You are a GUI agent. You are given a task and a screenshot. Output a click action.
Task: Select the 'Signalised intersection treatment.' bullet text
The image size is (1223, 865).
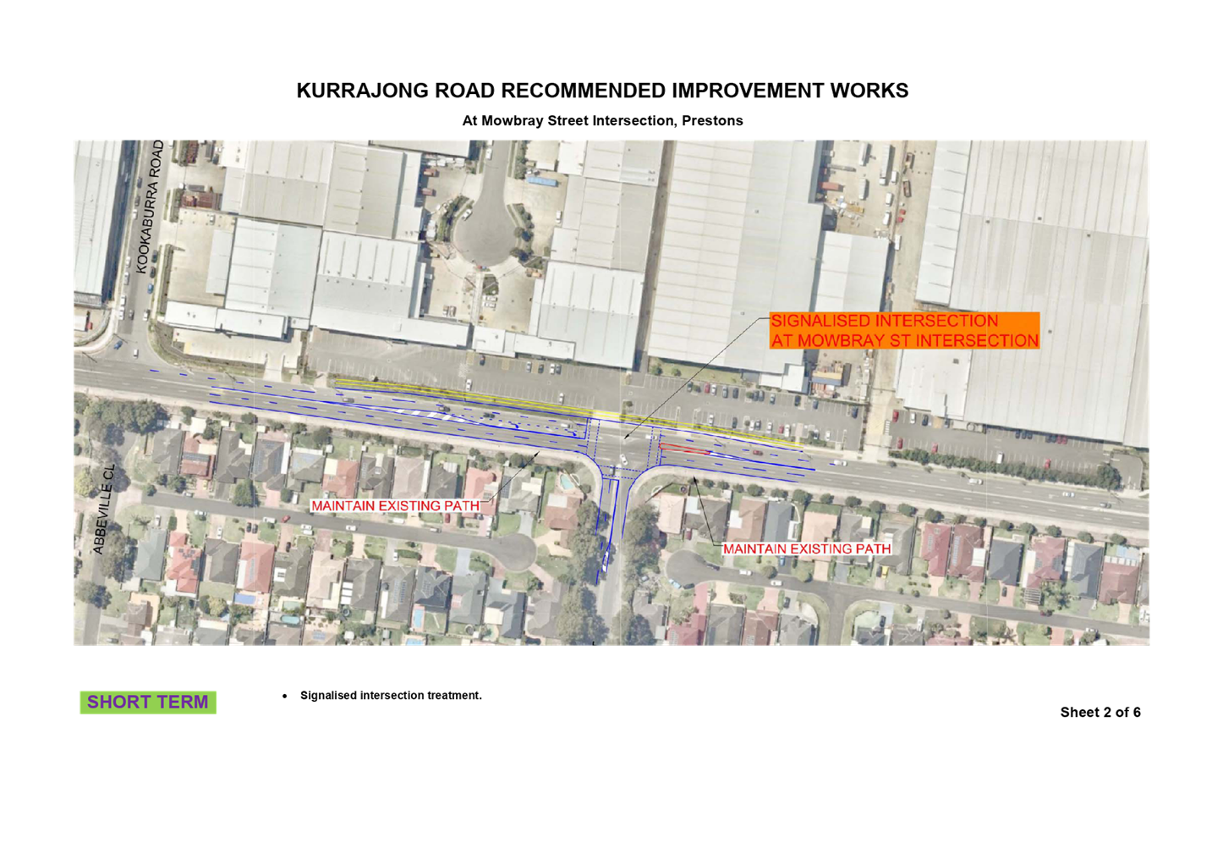pos(391,696)
